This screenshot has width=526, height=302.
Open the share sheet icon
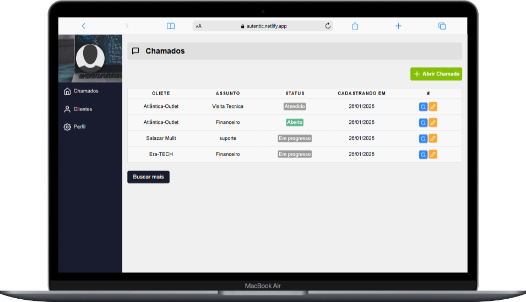[355, 26]
